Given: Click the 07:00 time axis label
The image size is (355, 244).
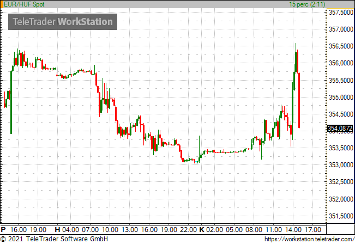Looking at the screenshot, I should tap(91, 230).
